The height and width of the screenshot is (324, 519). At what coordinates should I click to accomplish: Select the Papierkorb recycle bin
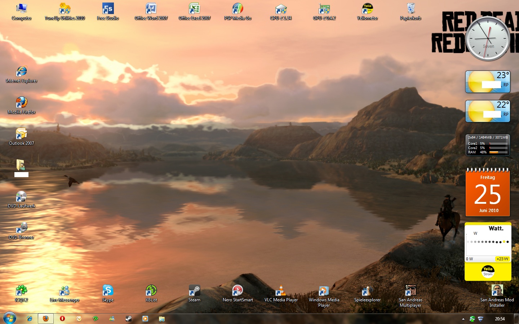tap(411, 12)
